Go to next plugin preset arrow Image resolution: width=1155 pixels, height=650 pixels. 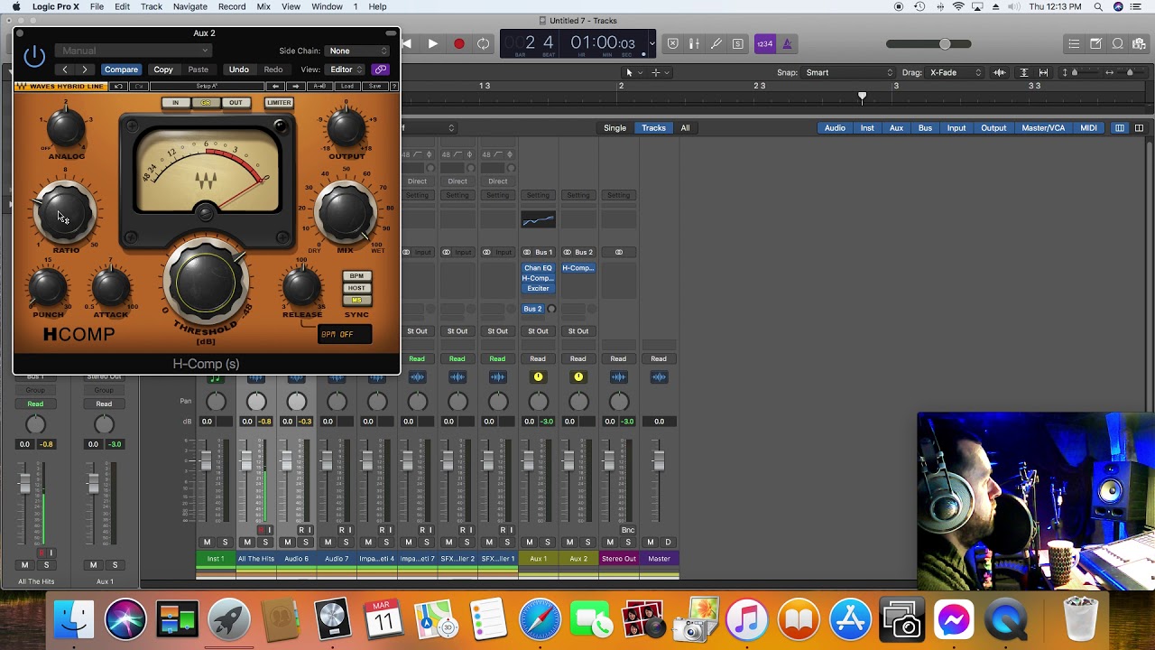pyautogui.click(x=85, y=70)
